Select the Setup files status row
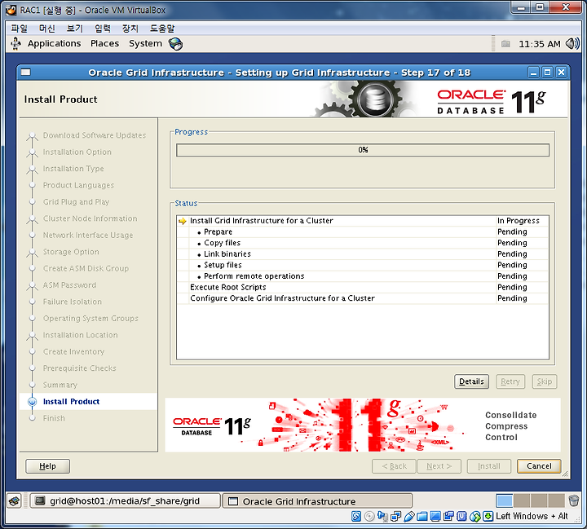Viewport: 587px width, 529px height. (x=362, y=265)
